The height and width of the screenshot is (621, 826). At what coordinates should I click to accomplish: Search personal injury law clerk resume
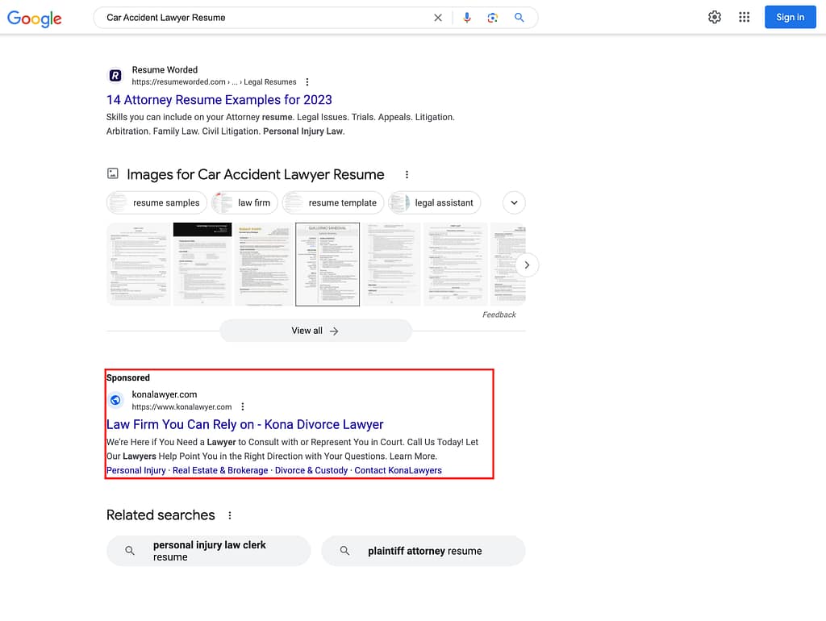[209, 551]
